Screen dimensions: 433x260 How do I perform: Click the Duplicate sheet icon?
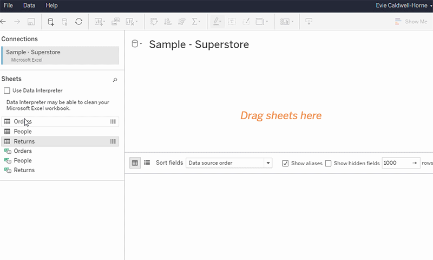click(x=115, y=22)
